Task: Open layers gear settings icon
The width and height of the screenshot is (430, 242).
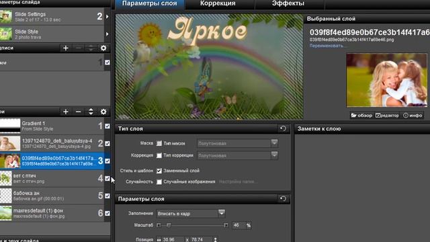Action: point(103,112)
